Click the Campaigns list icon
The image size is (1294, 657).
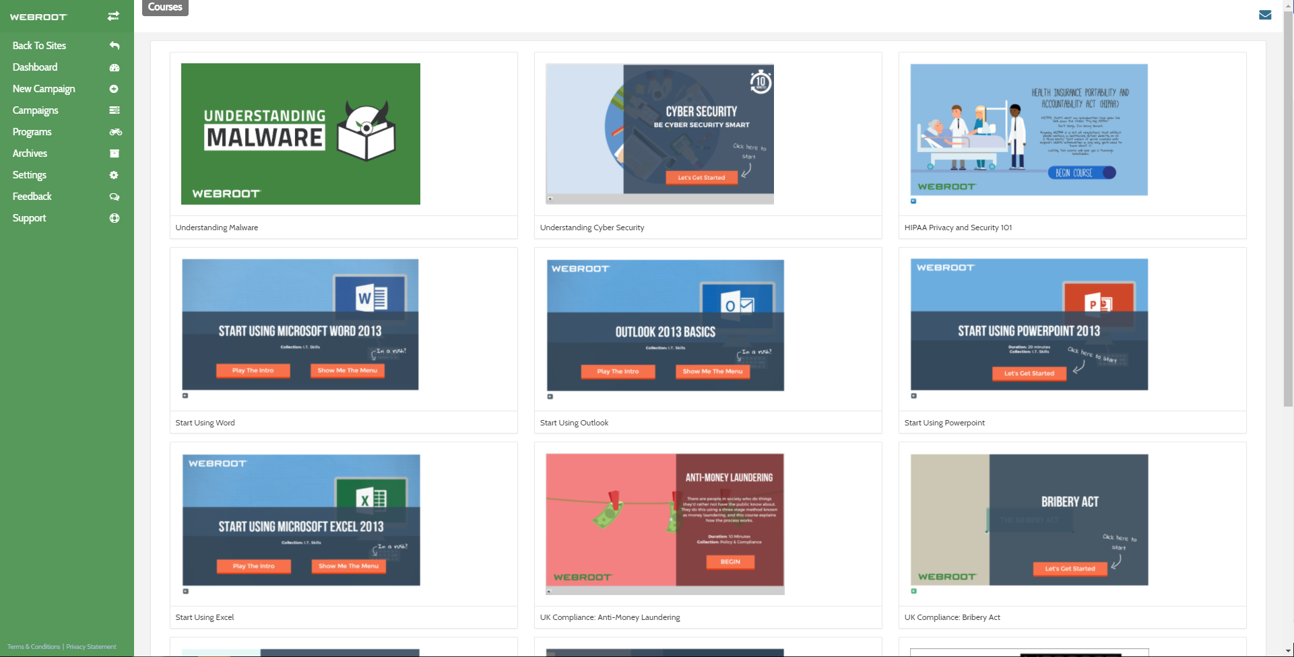coord(115,110)
